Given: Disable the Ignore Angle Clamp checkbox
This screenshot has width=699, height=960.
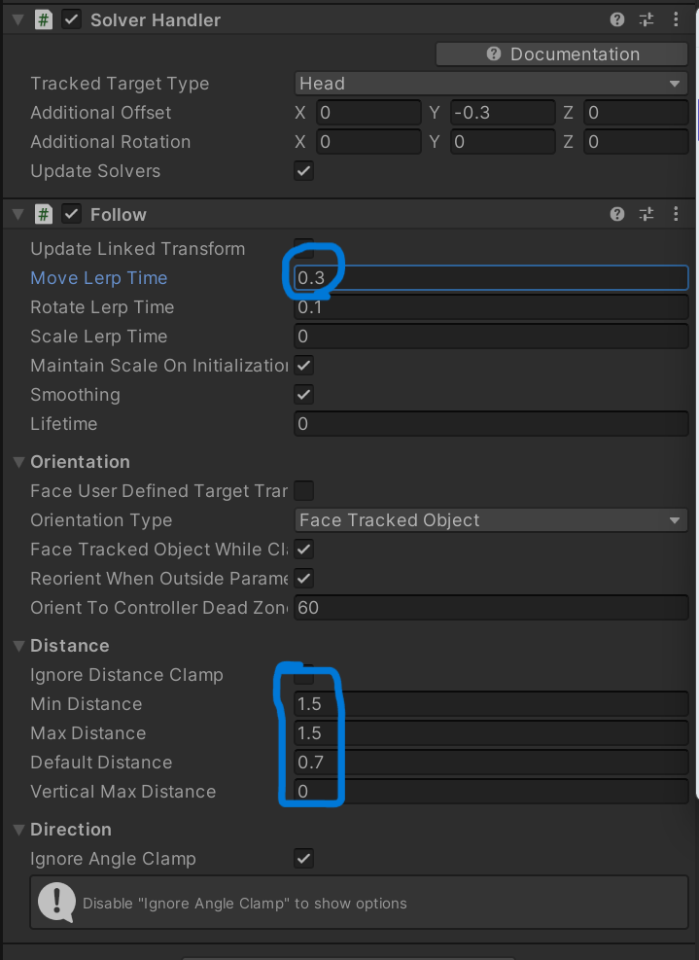Looking at the screenshot, I should point(304,859).
